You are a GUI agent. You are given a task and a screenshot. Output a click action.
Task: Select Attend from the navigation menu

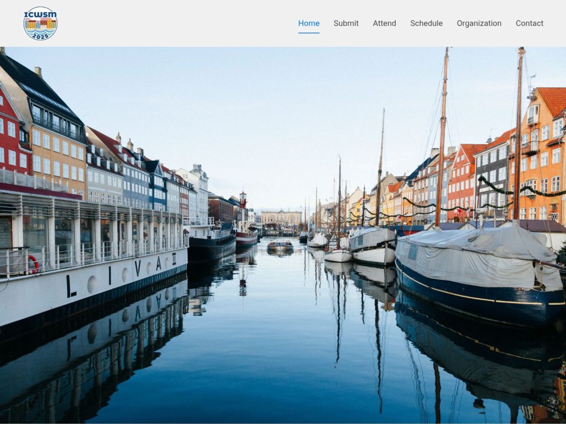tap(385, 23)
